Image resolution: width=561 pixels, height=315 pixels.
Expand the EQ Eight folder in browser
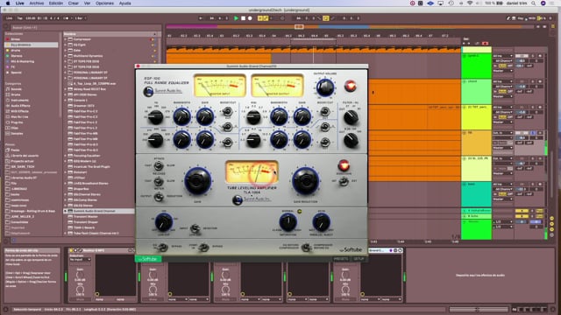[66, 45]
